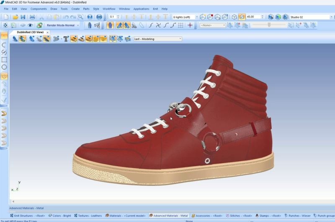Toggle the eye visibility icon in render toolbar

(30, 25)
